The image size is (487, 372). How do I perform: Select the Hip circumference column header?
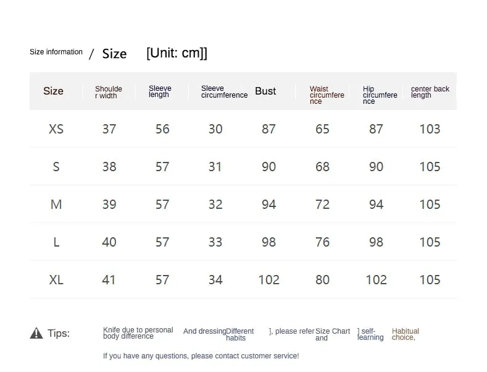[x=380, y=95]
